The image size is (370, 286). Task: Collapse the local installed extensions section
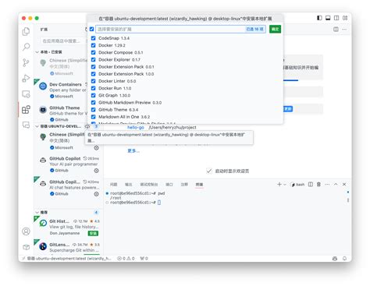coord(37,52)
